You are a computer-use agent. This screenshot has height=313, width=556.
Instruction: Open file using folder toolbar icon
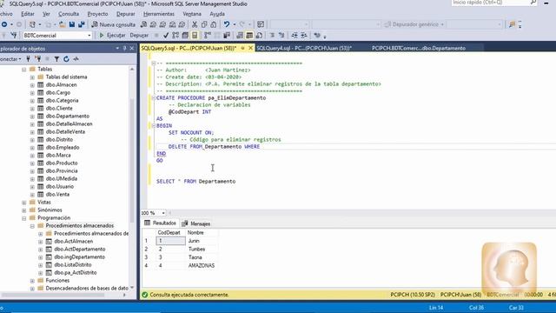62,24
